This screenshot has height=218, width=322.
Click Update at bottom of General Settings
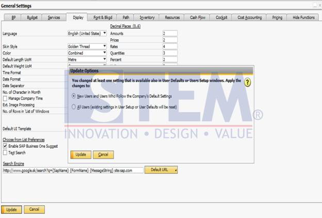tap(11, 210)
